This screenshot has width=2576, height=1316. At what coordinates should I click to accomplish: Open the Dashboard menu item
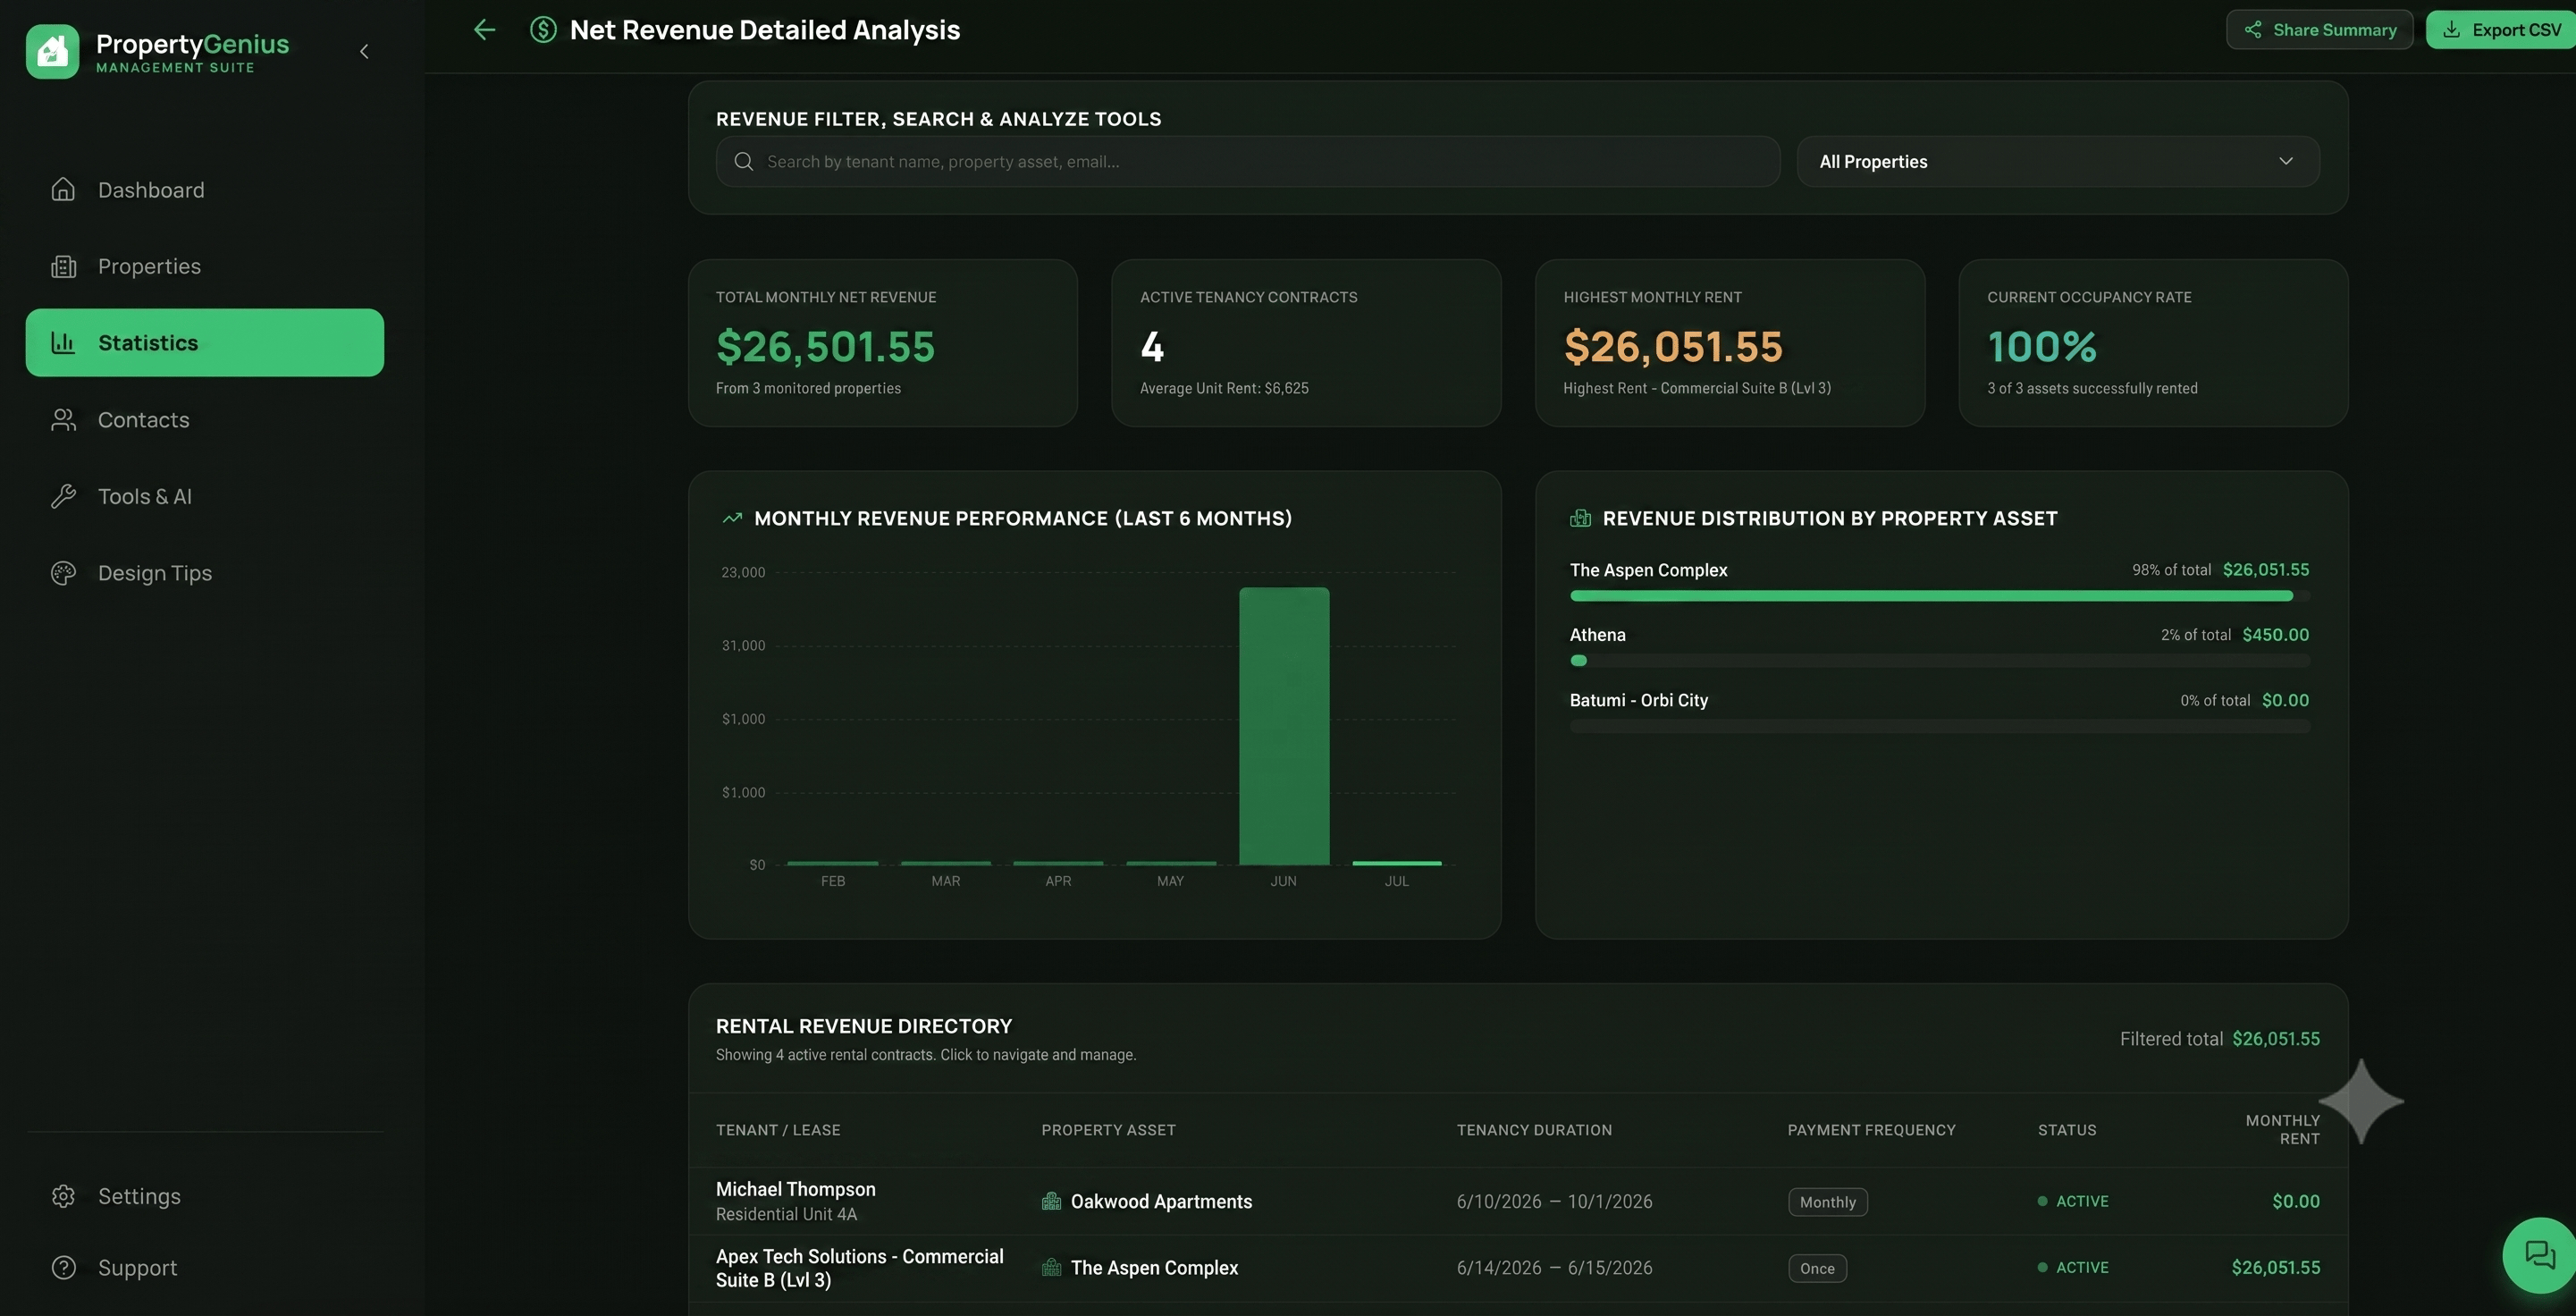[x=205, y=190]
